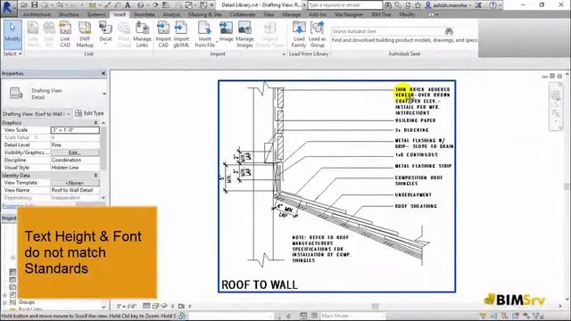
Task: Collapse the Graphics properties section
Action: (x=95, y=123)
